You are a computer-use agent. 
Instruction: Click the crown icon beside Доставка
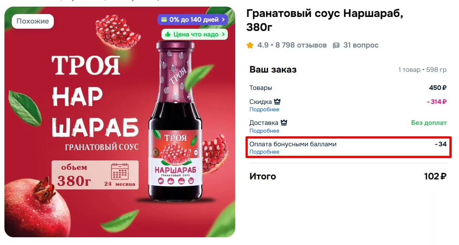click(x=284, y=122)
